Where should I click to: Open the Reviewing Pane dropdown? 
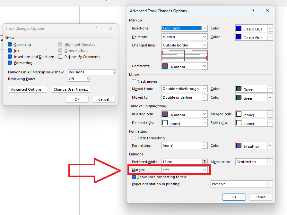(x=79, y=79)
